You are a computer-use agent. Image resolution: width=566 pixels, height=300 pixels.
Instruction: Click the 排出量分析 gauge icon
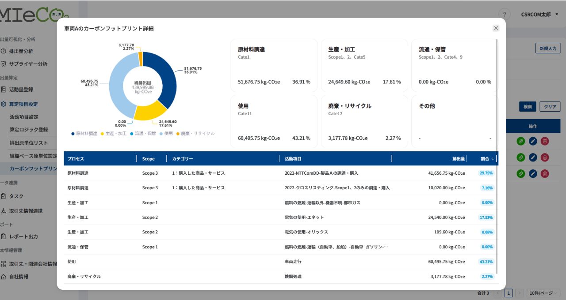[x=3, y=51]
